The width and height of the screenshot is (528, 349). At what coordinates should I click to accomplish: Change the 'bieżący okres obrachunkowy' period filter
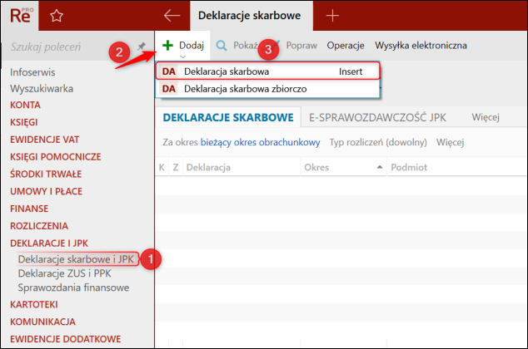(x=260, y=142)
